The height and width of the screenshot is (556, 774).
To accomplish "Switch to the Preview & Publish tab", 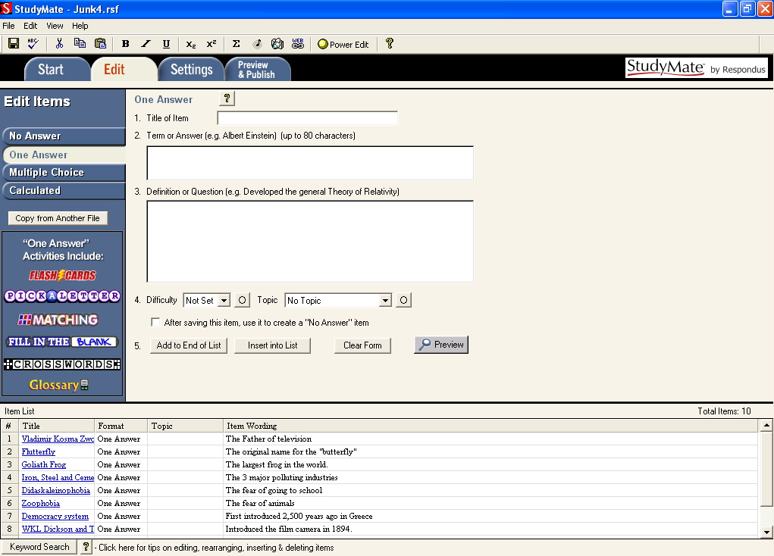I will [257, 70].
